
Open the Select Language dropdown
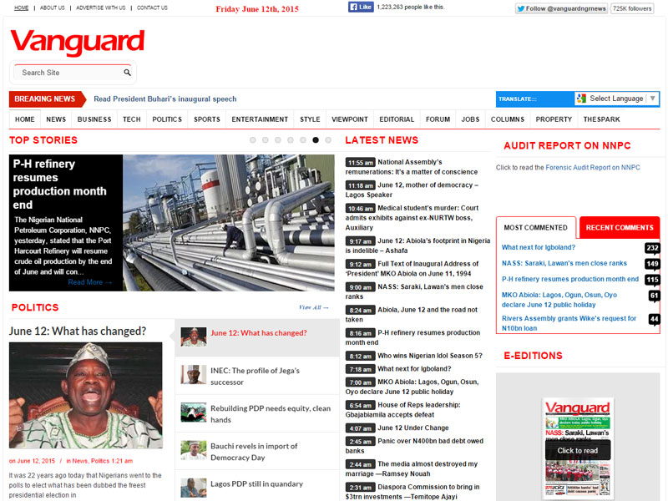coord(616,99)
